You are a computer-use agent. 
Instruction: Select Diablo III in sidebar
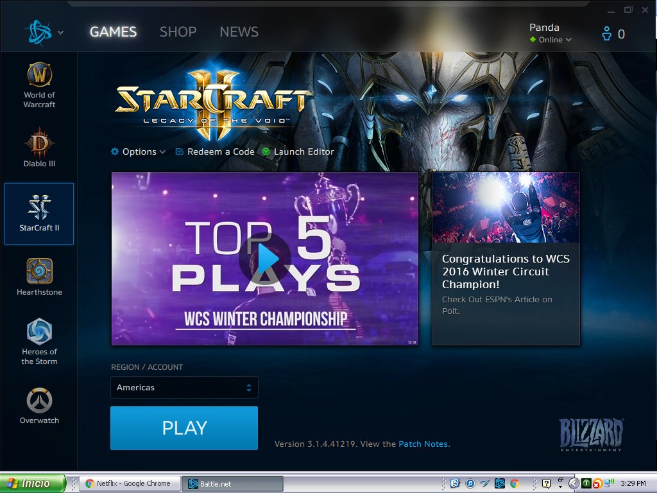39,148
